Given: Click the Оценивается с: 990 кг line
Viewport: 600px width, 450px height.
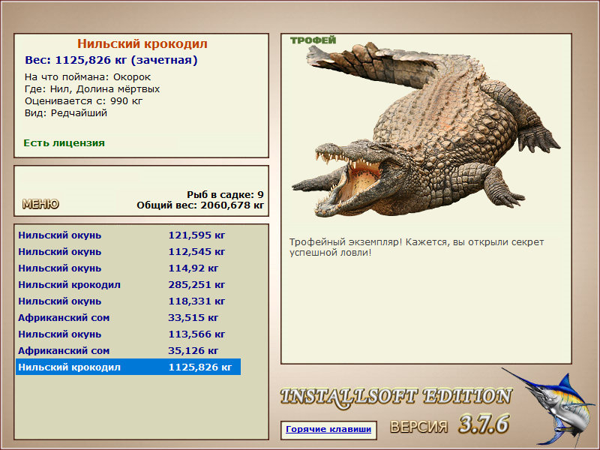Looking at the screenshot, I should click(83, 101).
